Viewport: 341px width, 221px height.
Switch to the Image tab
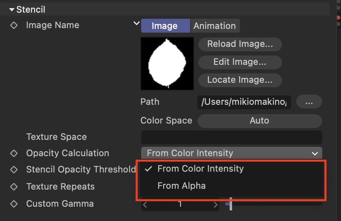[165, 26]
